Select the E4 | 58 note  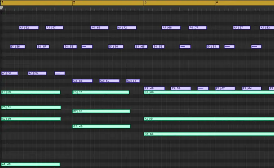click(x=70, y=47)
